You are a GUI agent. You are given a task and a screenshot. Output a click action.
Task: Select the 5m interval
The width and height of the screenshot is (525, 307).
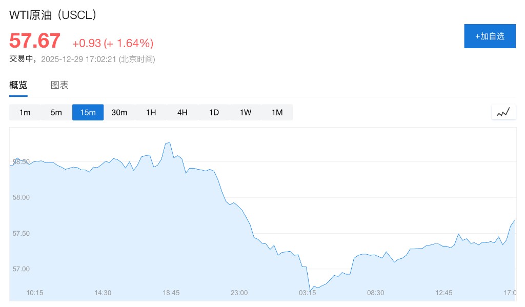click(x=56, y=112)
